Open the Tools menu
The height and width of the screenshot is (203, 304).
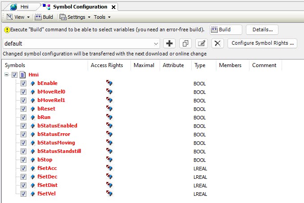[102, 17]
